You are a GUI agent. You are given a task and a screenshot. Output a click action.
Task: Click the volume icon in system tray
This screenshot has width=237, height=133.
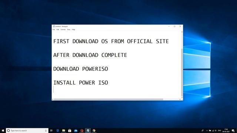(x=216, y=130)
